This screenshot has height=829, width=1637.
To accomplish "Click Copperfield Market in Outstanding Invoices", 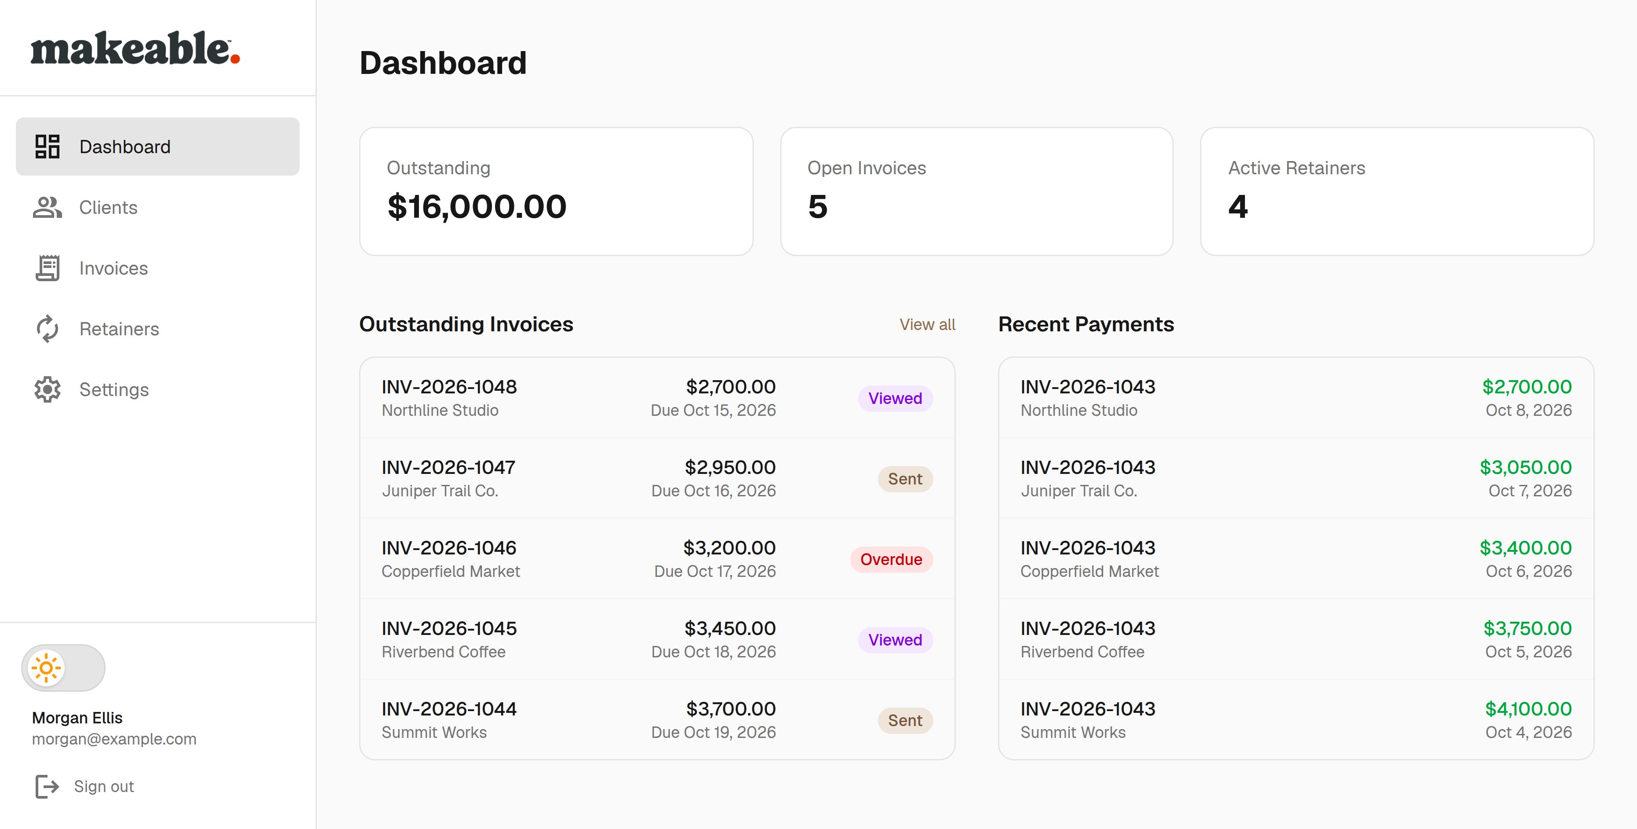I will (451, 571).
